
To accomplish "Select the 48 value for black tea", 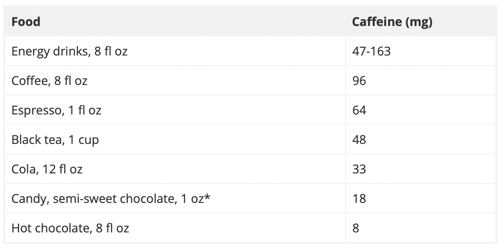I will [x=359, y=139].
